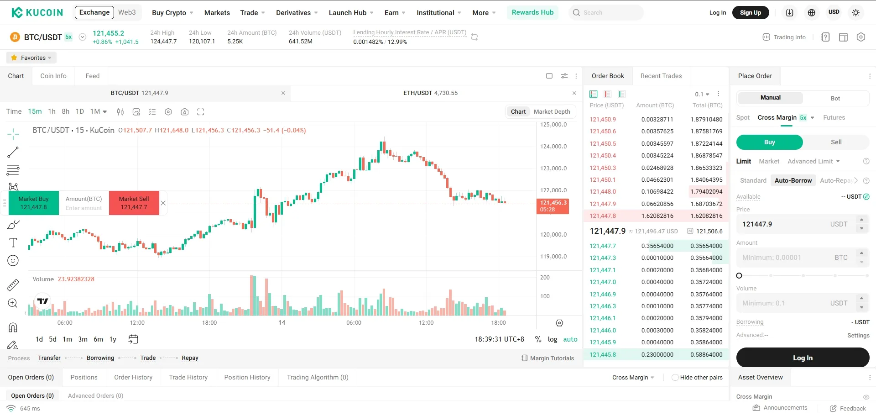
Task: Switch theme with the sun icon
Action: click(856, 13)
